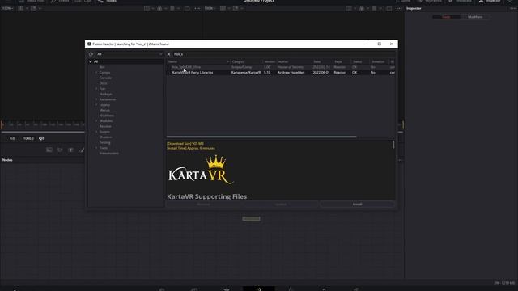Sort packages by the Author column header
518x291 pixels.
coord(294,61)
